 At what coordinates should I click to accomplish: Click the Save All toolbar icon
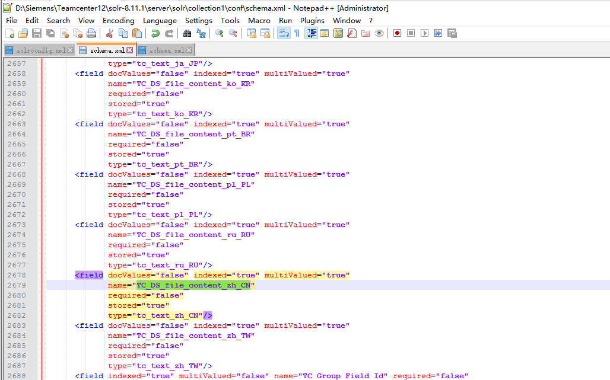click(x=50, y=33)
